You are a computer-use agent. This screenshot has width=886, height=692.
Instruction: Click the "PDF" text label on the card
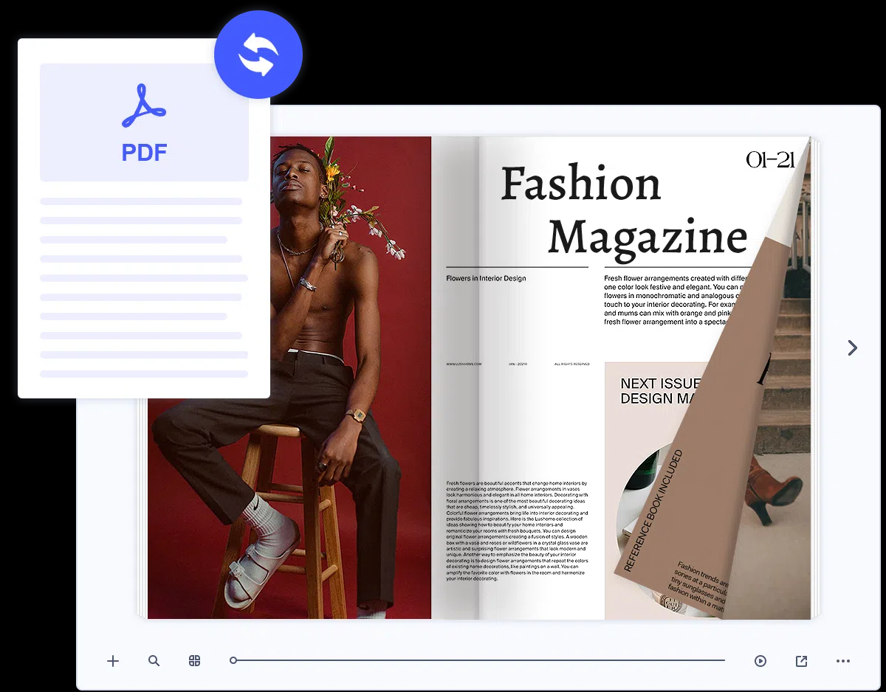click(144, 153)
